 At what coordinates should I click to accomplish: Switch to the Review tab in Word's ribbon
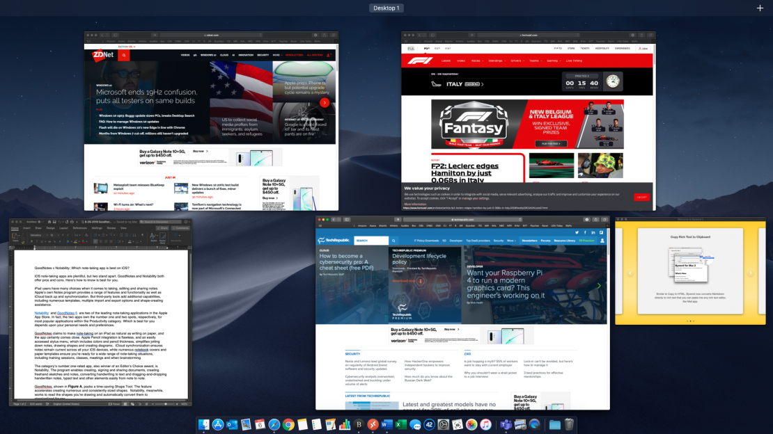[111, 227]
